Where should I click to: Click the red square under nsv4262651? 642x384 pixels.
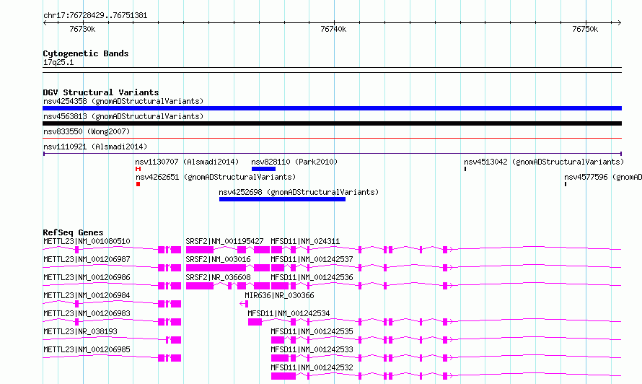pos(138,184)
